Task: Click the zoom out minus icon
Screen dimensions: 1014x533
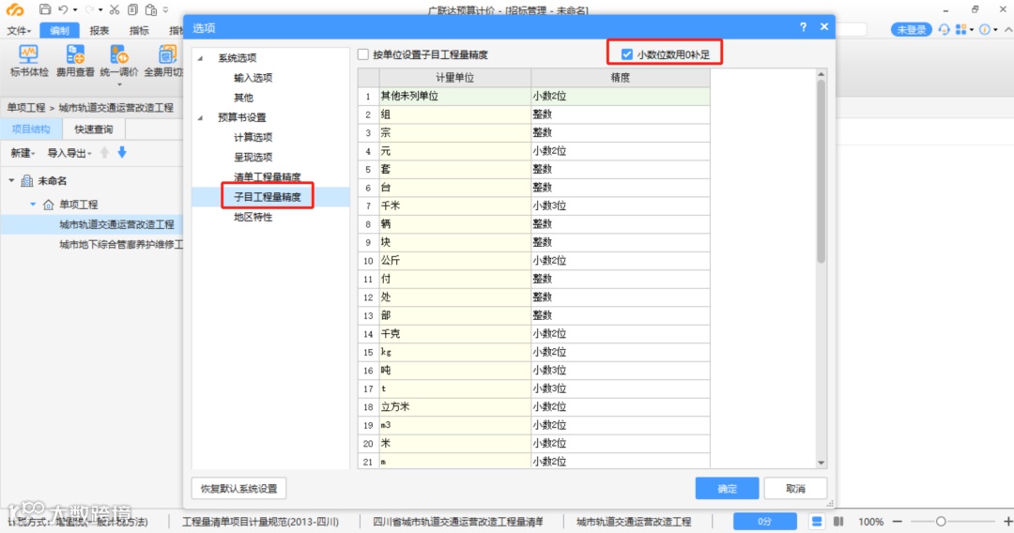Action: [x=898, y=522]
